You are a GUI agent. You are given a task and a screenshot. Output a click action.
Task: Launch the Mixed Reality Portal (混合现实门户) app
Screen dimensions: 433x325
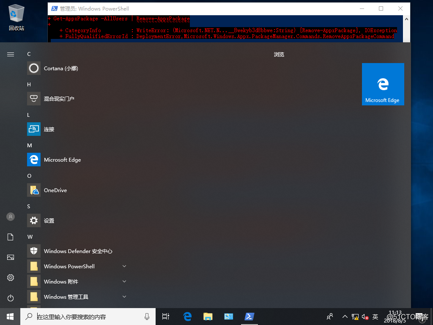(x=77, y=99)
